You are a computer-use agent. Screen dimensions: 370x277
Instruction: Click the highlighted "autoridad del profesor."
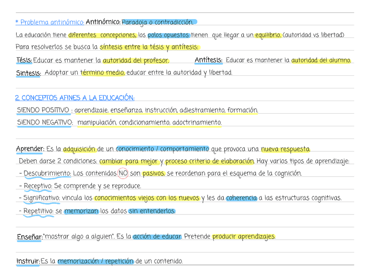tap(136, 61)
